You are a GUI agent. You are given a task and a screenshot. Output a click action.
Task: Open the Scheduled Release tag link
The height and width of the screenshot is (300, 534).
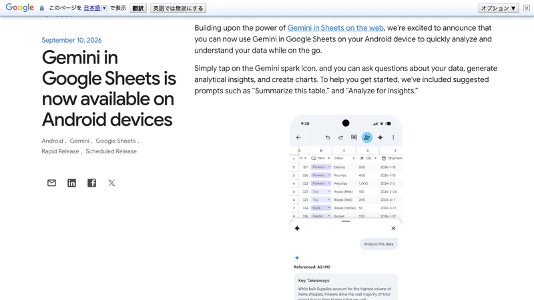click(111, 151)
